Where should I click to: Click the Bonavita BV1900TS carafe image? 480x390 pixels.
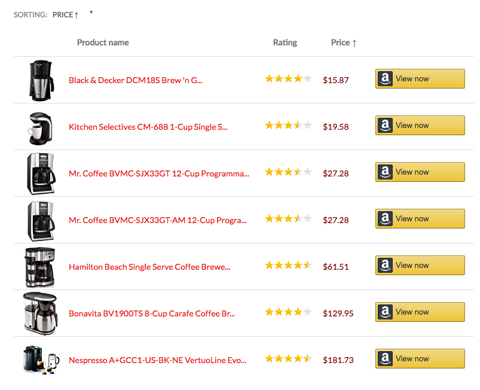tap(40, 313)
